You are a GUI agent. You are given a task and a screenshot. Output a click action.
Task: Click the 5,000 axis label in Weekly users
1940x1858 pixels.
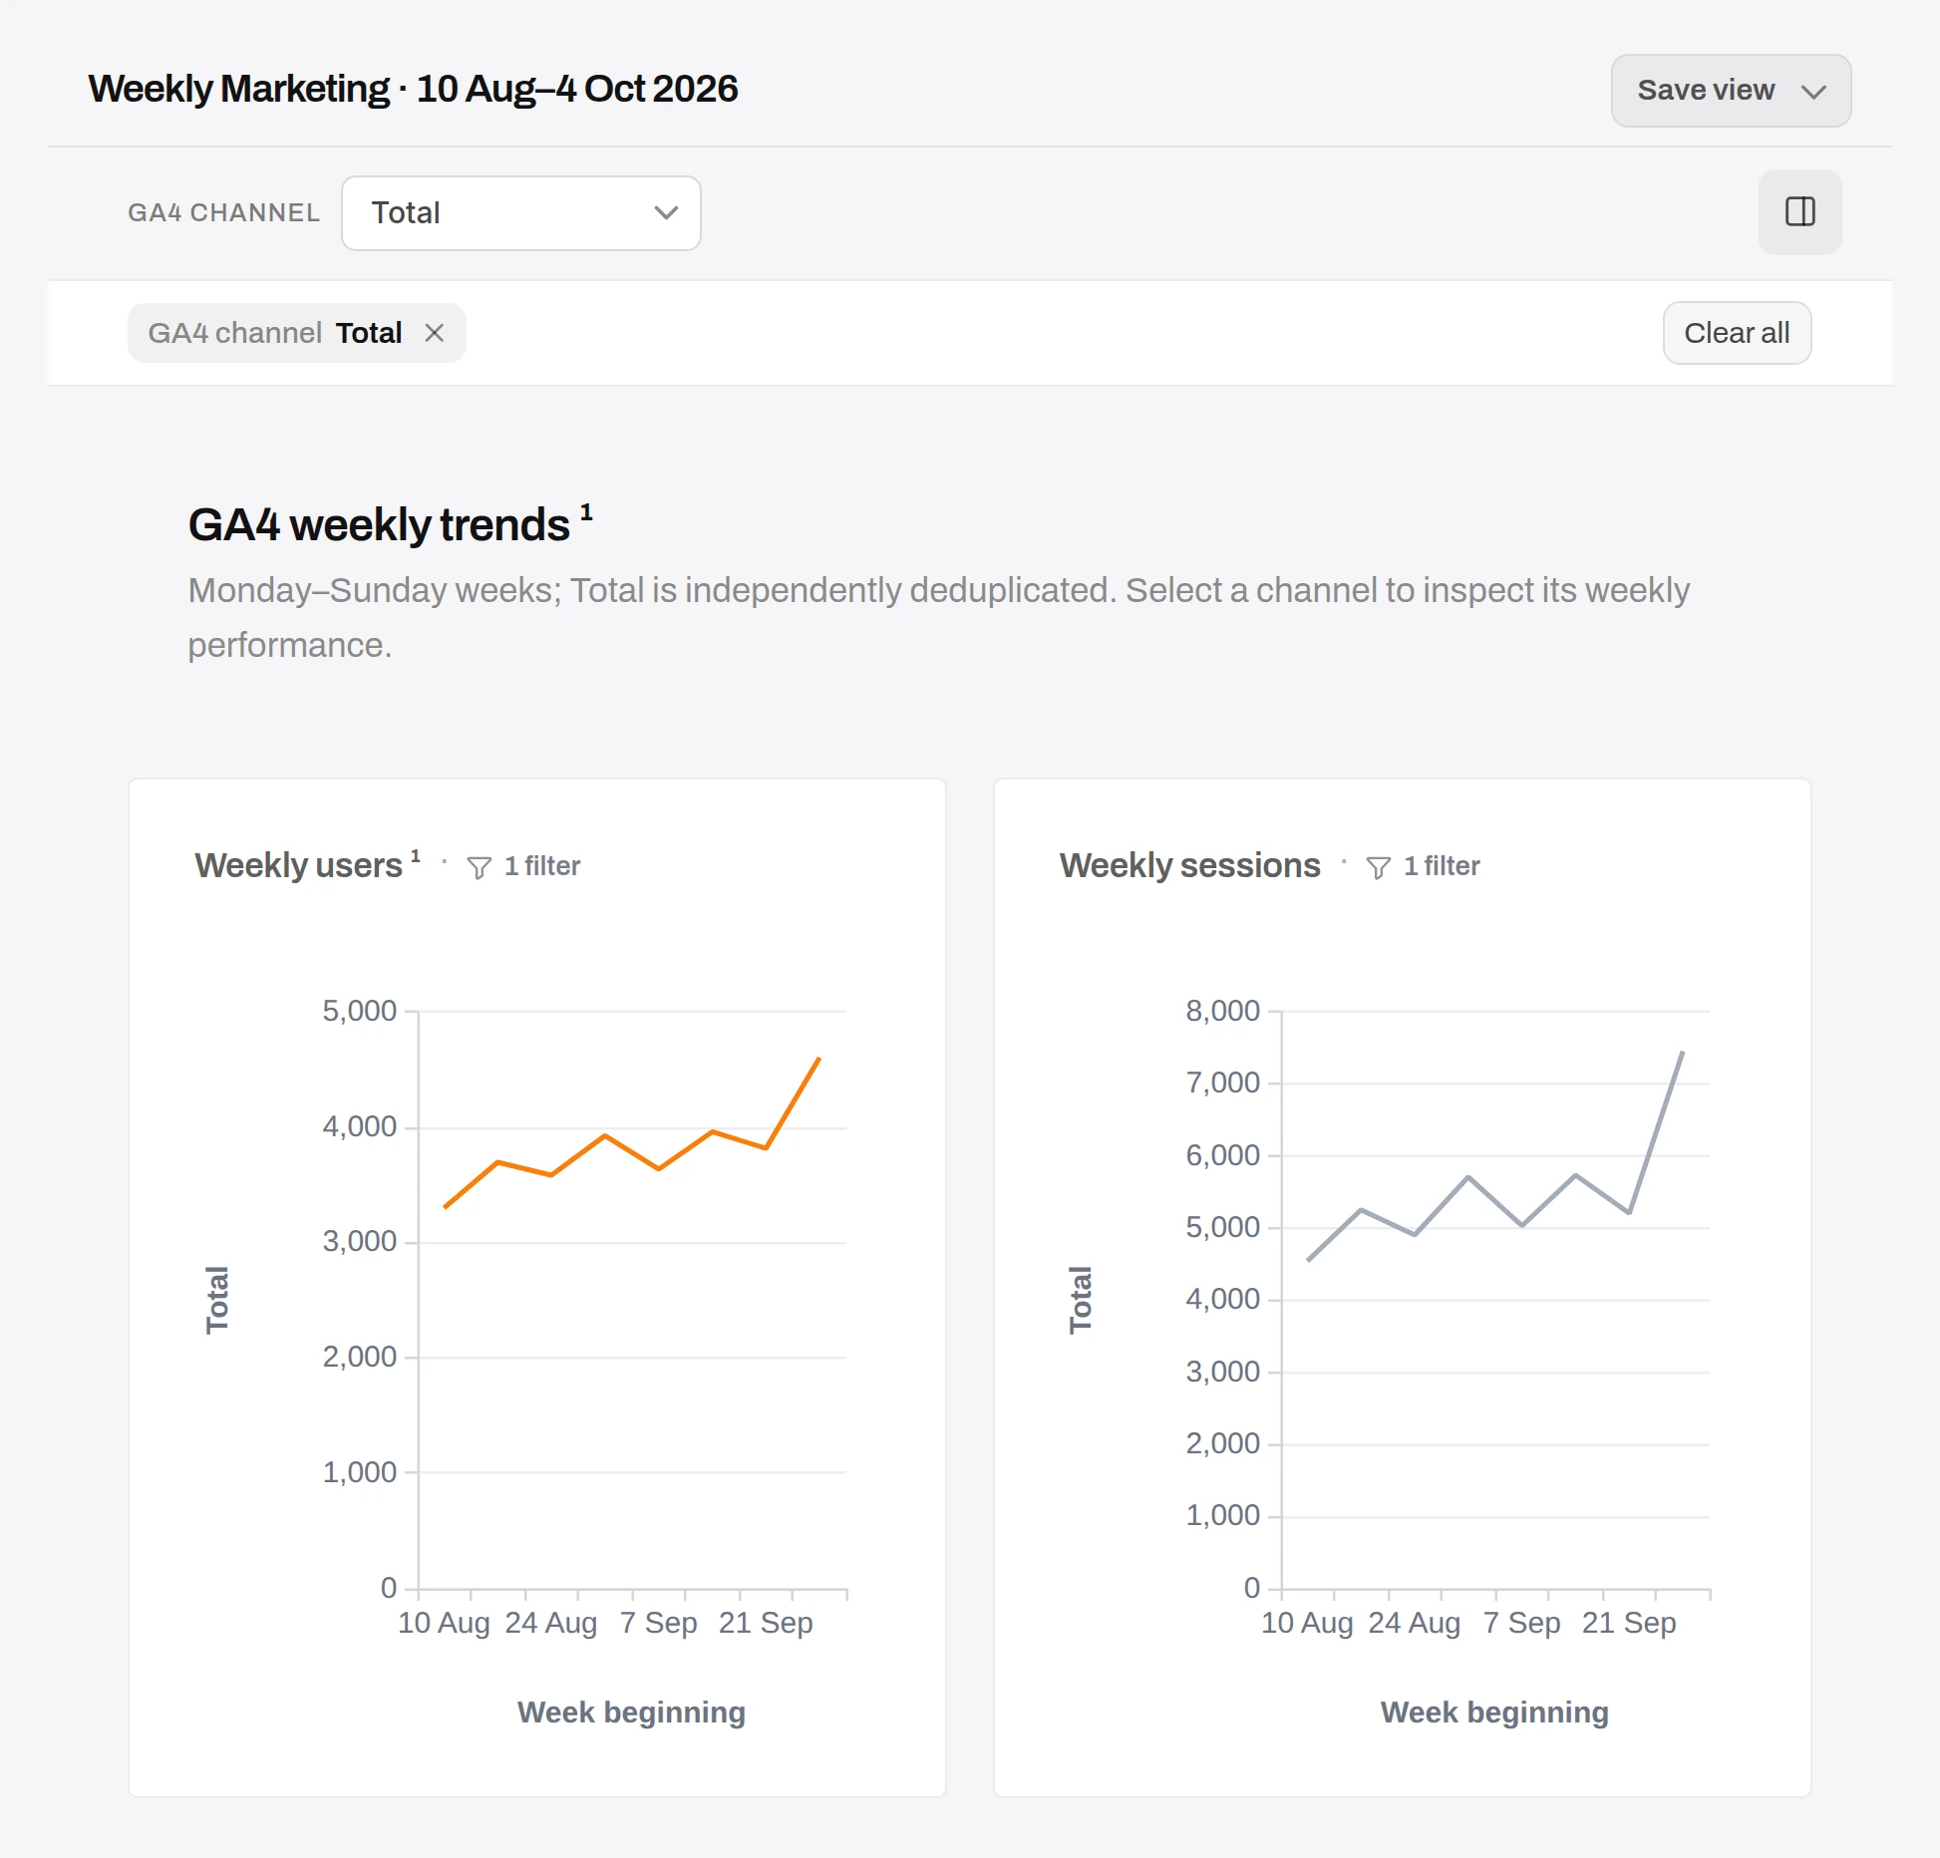[359, 1011]
